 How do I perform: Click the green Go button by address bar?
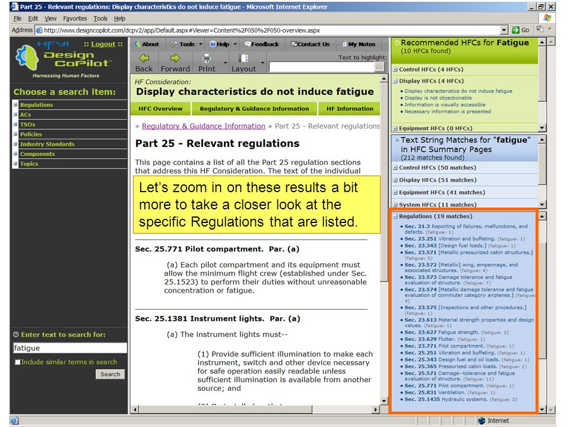521,30
